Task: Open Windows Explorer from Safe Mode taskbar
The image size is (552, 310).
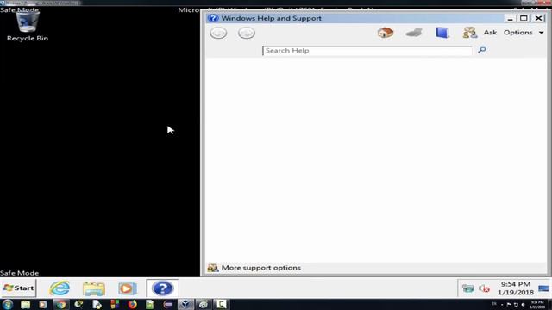Action: [94, 288]
